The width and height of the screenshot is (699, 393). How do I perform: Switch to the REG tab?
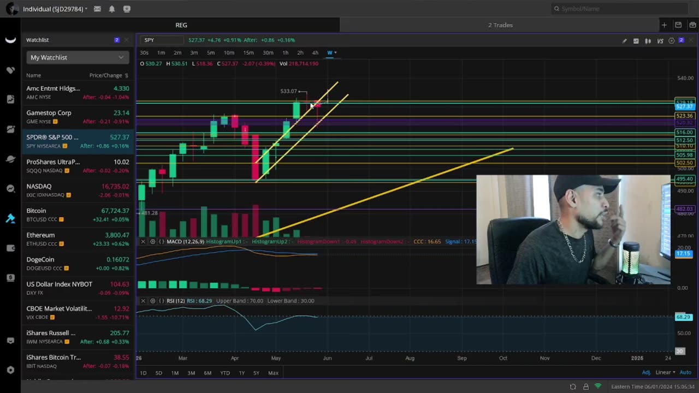tap(181, 25)
